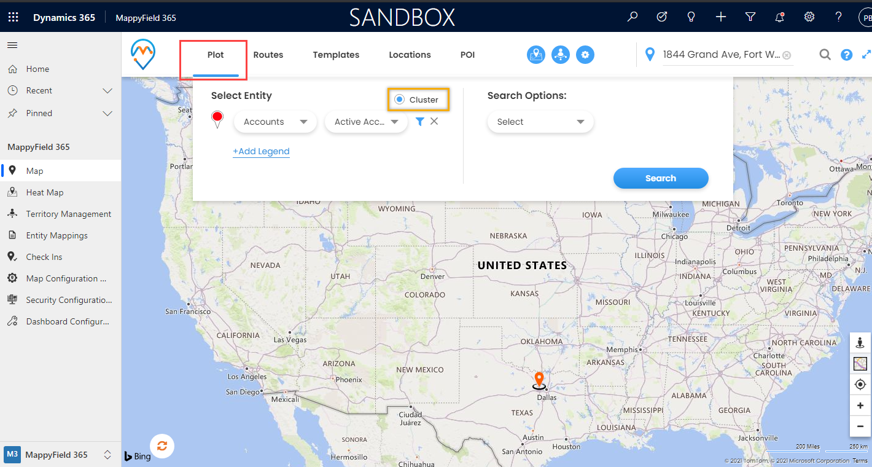The image size is (872, 467).
Task: Open the global search magnifier in top bar
Action: coord(633,17)
